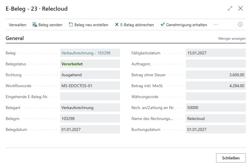Click the empty Eingehende E-Beleg-Nr. field
This screenshot has width=251, height=168.
click(90, 97)
